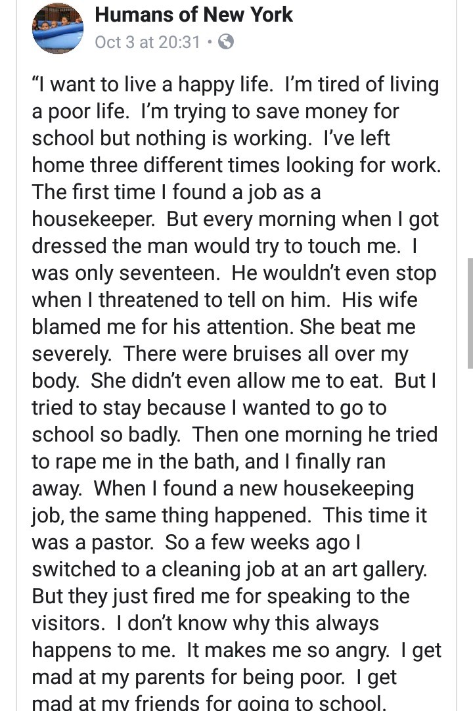Open the Humans of New York page name
Screen dimensions: 473x711
194,15
